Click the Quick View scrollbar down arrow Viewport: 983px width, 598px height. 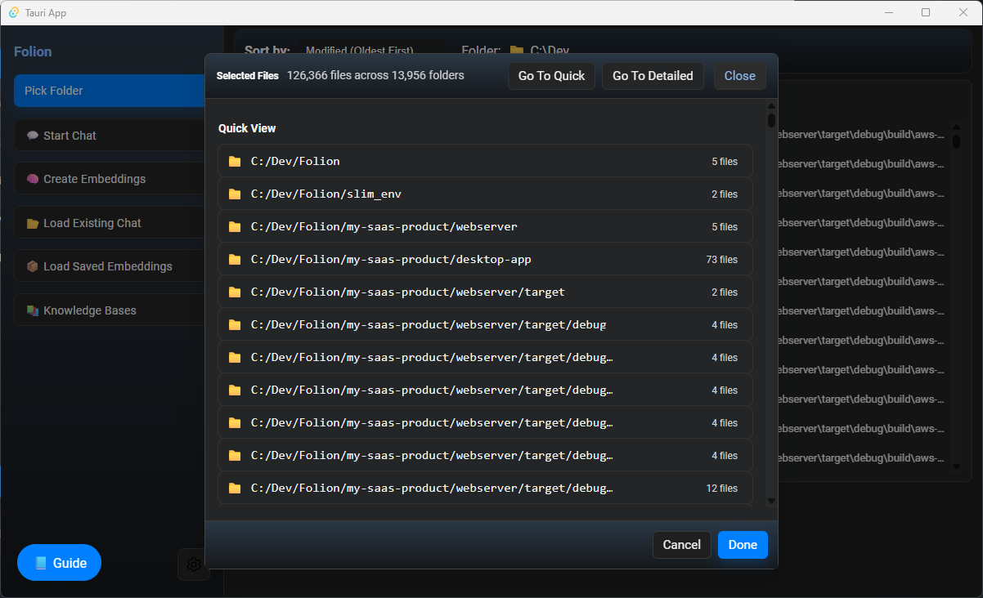[771, 501]
